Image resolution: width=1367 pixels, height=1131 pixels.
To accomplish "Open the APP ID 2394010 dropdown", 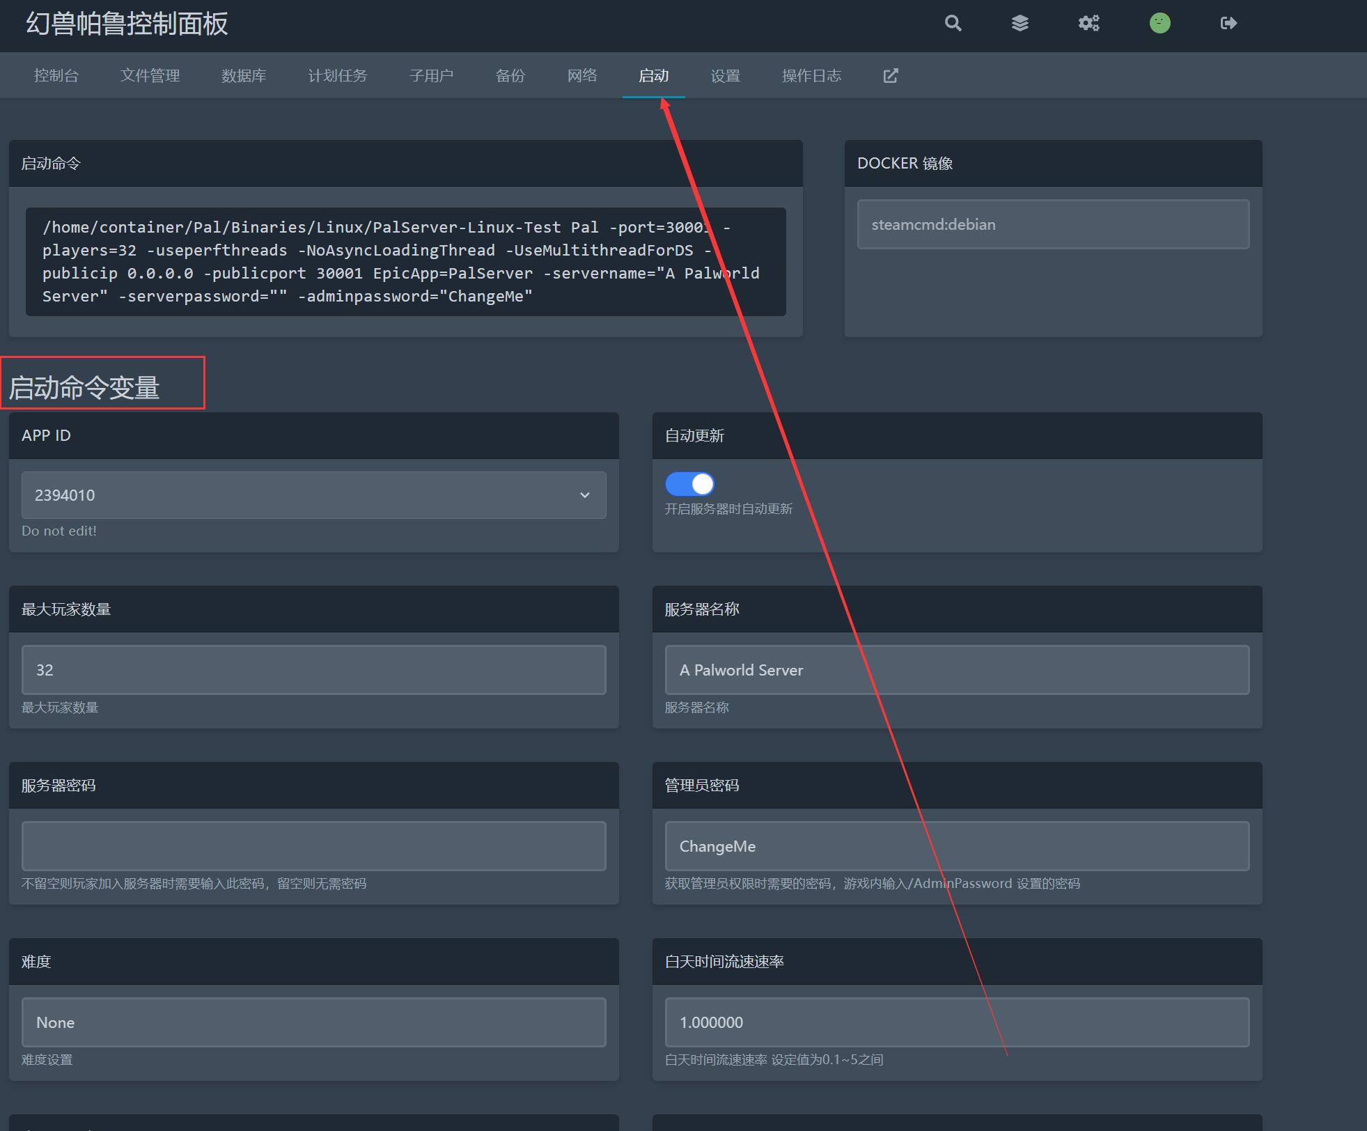I will point(313,495).
